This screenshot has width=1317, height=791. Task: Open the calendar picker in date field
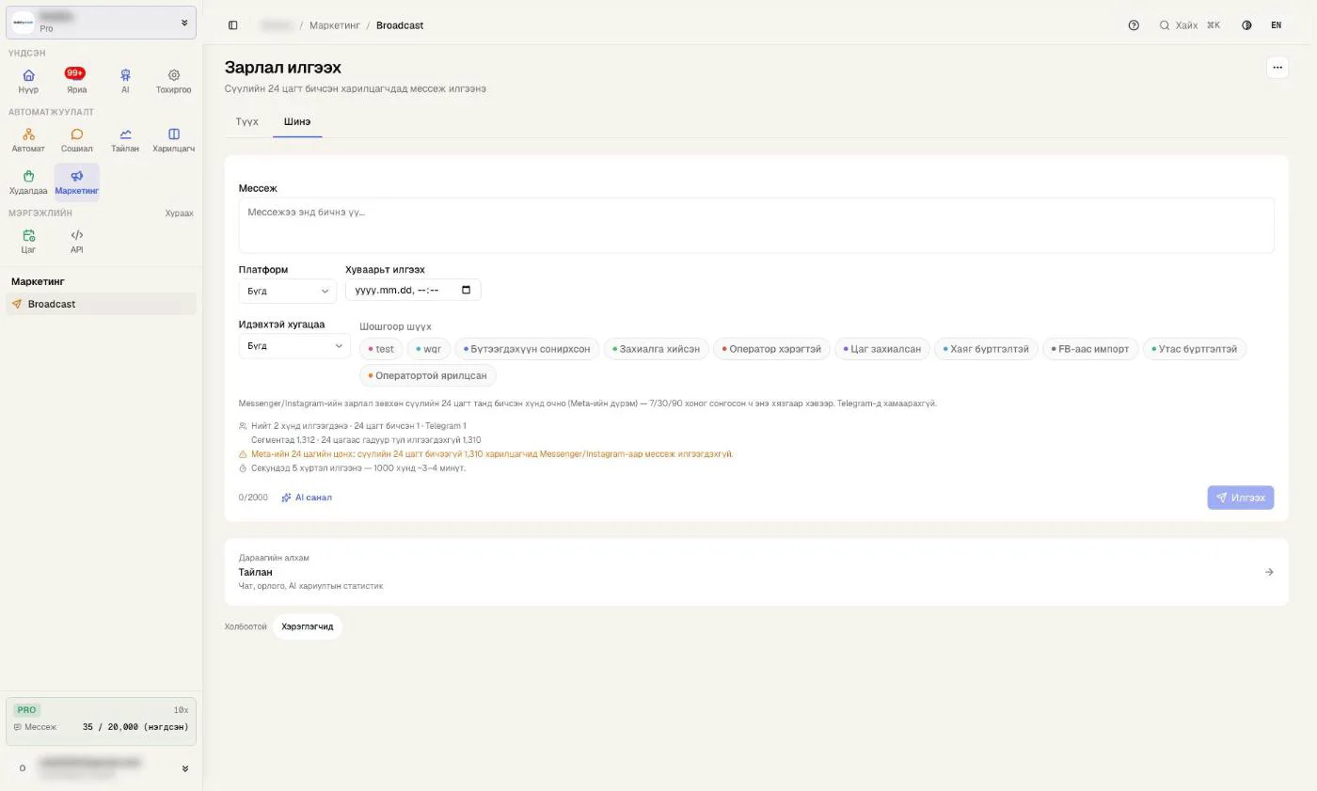[x=466, y=290]
